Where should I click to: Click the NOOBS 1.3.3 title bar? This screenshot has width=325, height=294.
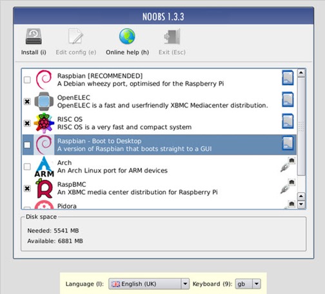click(163, 16)
